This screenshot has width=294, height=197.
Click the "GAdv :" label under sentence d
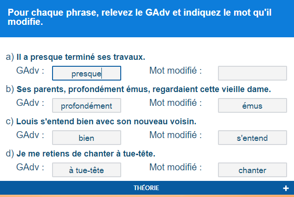point(30,168)
